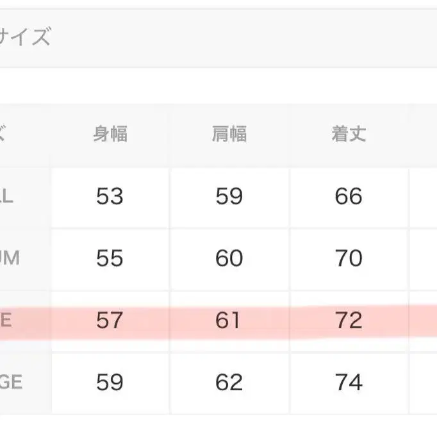This screenshot has width=437, height=437.
Task: Click the 肩幅 value 60 cell
Action: click(x=229, y=258)
